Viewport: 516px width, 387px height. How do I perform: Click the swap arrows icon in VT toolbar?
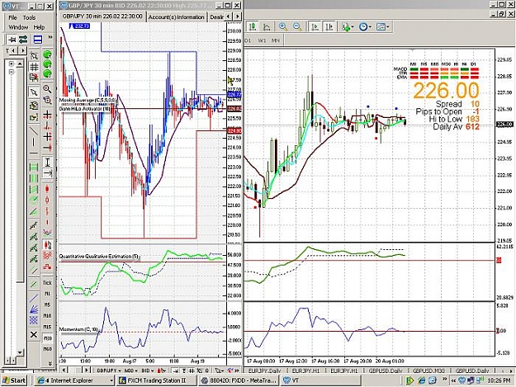point(23,40)
